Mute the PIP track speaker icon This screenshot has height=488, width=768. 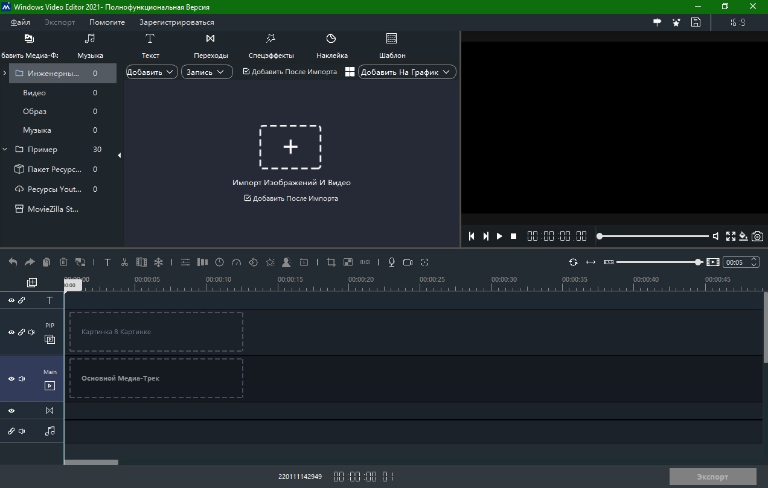pyautogui.click(x=31, y=332)
